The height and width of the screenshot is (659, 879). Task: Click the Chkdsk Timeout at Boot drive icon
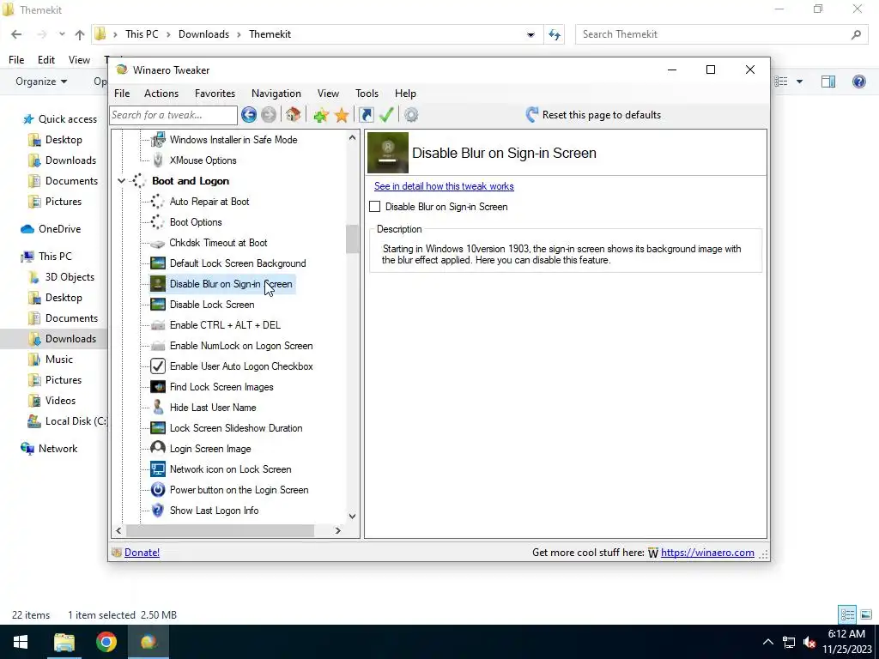(158, 243)
